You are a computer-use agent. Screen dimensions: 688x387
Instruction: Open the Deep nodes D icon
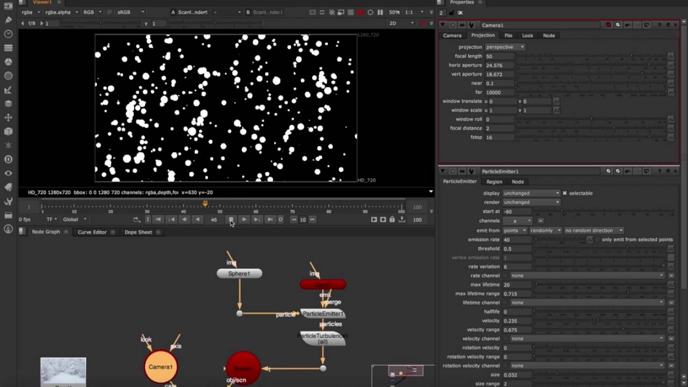pyautogui.click(x=8, y=159)
